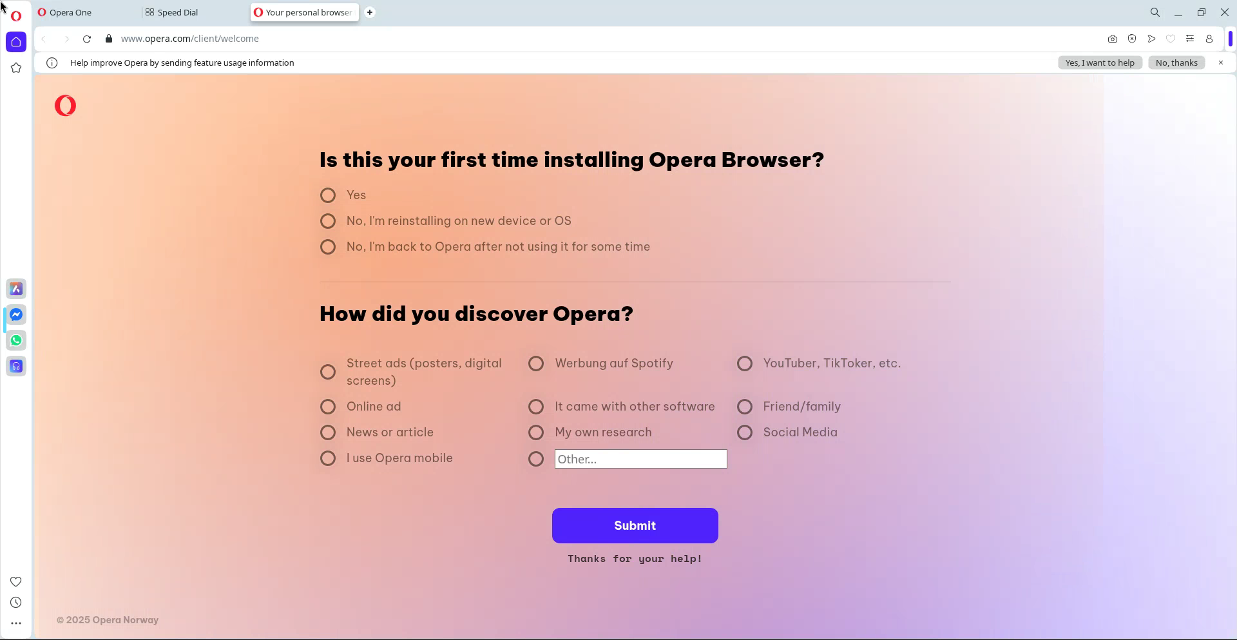Click the 'No, thanks' button
Viewport: 1237px width, 640px height.
pos(1176,63)
